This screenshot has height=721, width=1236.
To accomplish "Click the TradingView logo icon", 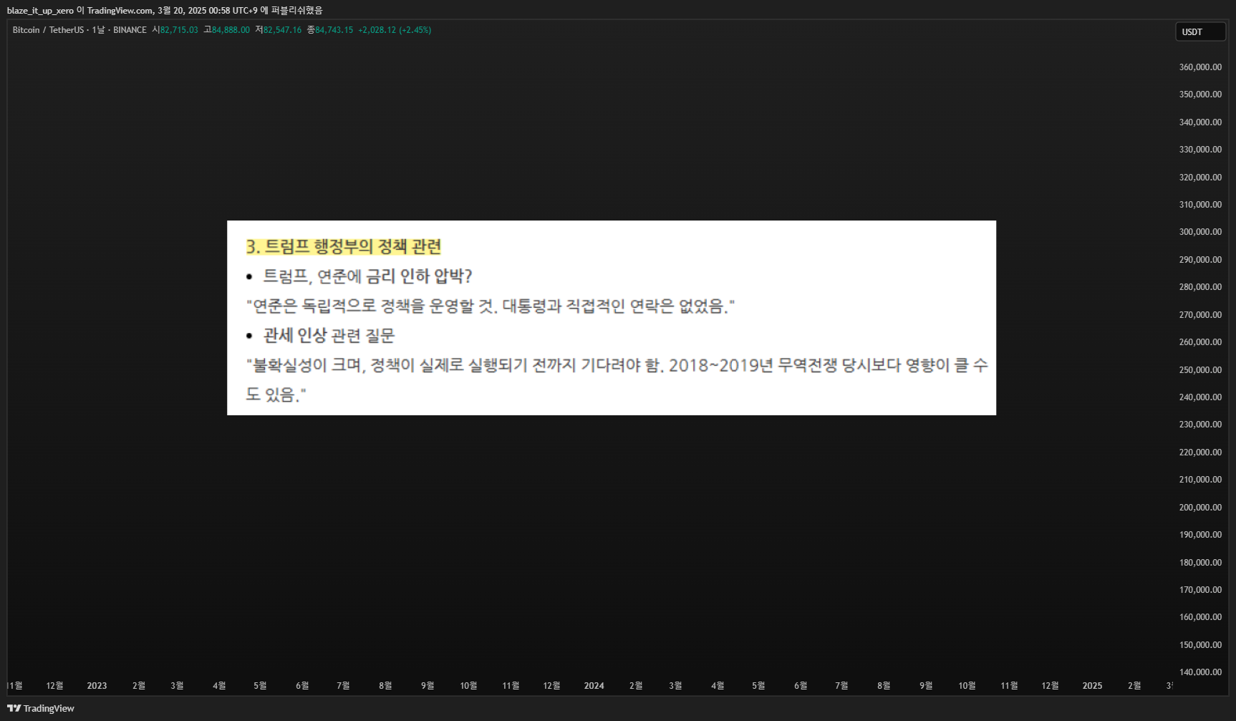I will pos(14,708).
